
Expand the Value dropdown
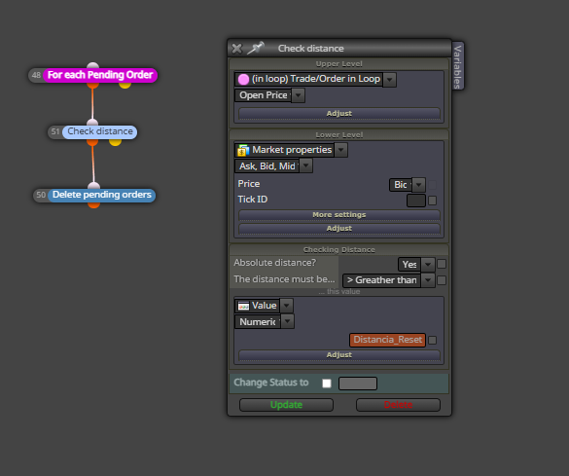(x=286, y=306)
